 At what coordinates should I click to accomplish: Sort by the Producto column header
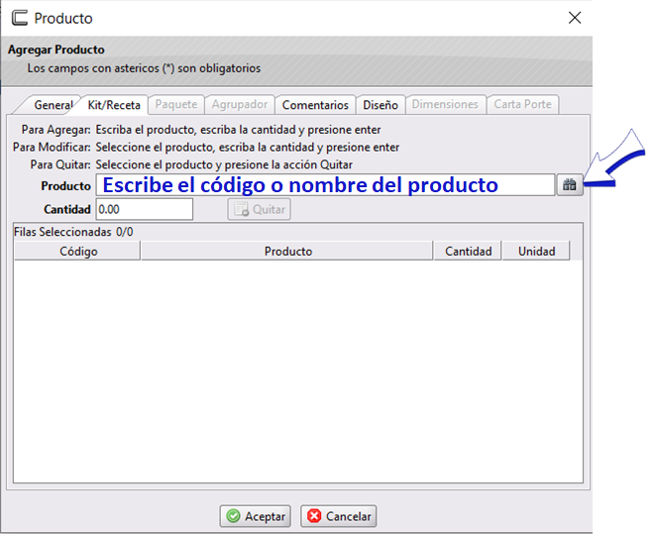pos(287,251)
